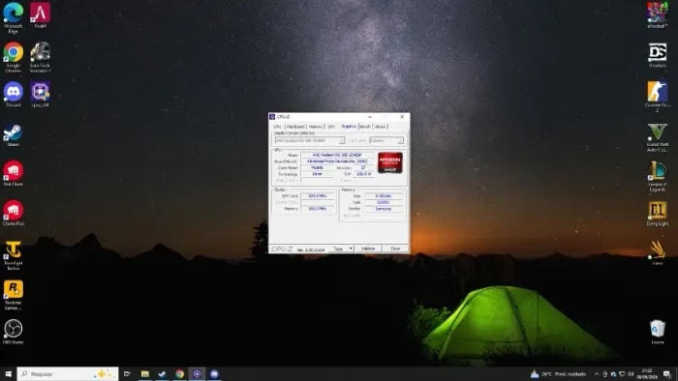Switch to the SPD tab
678x381 pixels.
click(x=331, y=127)
